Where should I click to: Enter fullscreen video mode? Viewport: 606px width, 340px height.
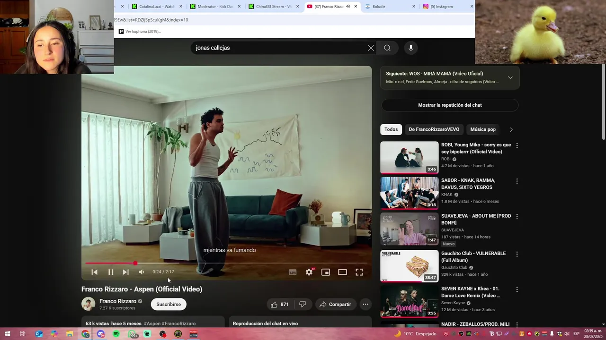(359, 272)
